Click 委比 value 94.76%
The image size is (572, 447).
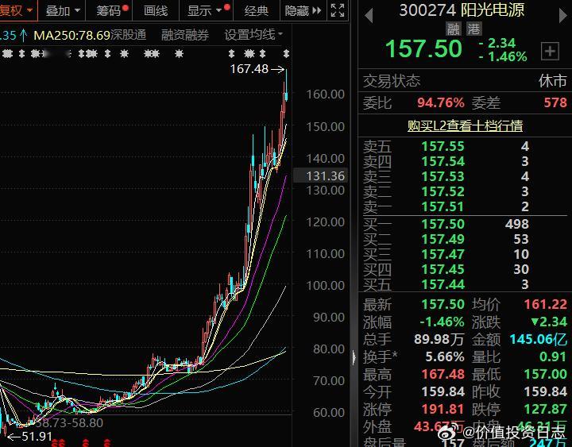[x=441, y=102]
